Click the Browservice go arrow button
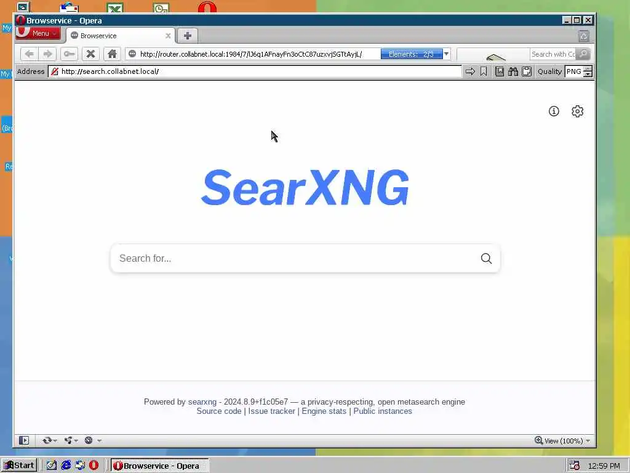 pyautogui.click(x=470, y=71)
